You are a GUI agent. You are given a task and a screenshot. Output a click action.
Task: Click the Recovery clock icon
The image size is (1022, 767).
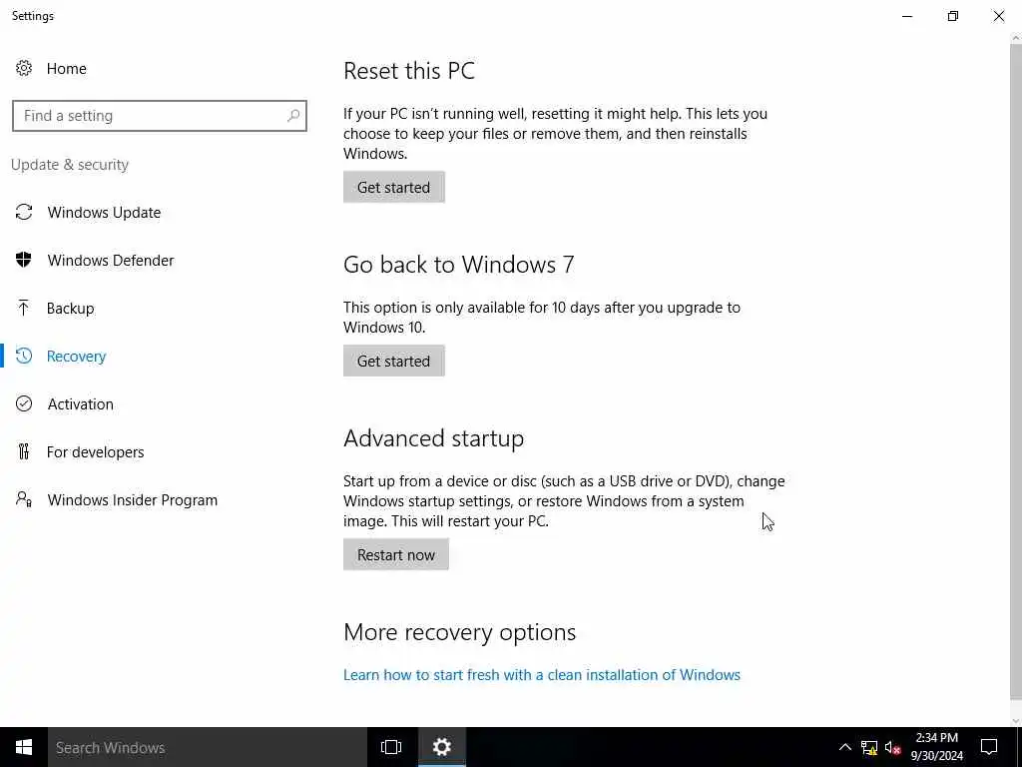[x=24, y=356]
